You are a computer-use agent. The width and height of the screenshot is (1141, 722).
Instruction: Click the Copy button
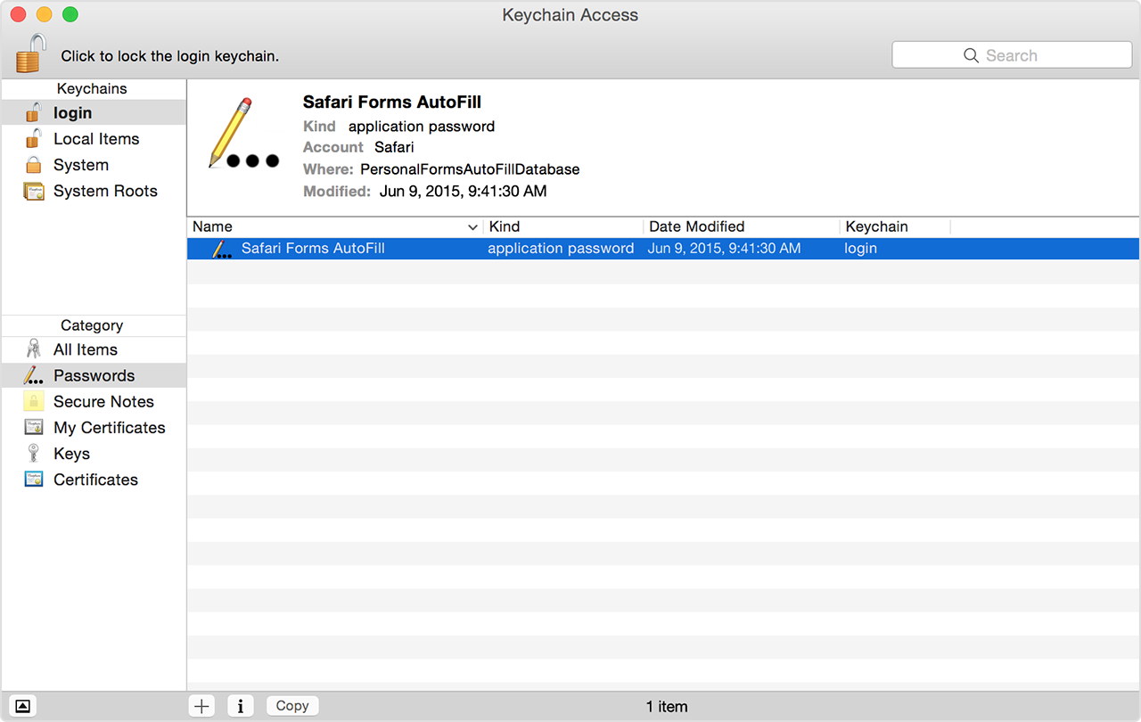[292, 705]
